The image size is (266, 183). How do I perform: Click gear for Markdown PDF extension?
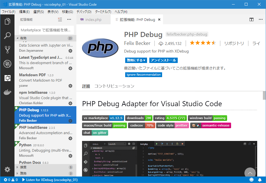(70, 86)
